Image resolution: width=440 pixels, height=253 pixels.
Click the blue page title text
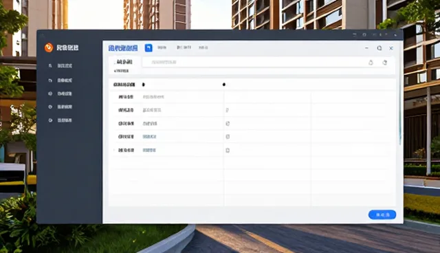point(123,48)
